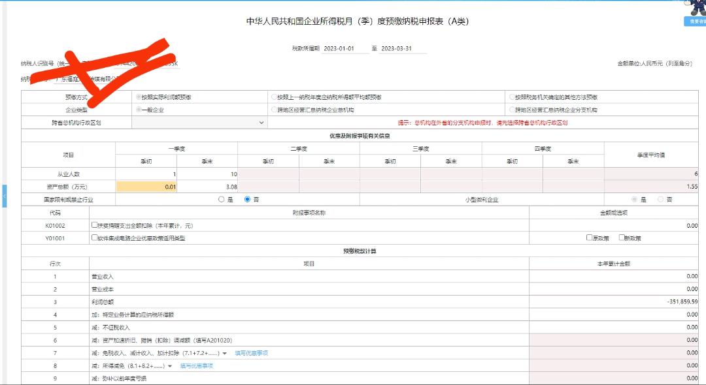Click first quarter 季初 资产总额 field
The image size is (706, 385).
(146, 187)
